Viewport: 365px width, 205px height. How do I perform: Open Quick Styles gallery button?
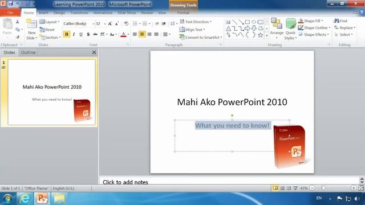pos(290,29)
